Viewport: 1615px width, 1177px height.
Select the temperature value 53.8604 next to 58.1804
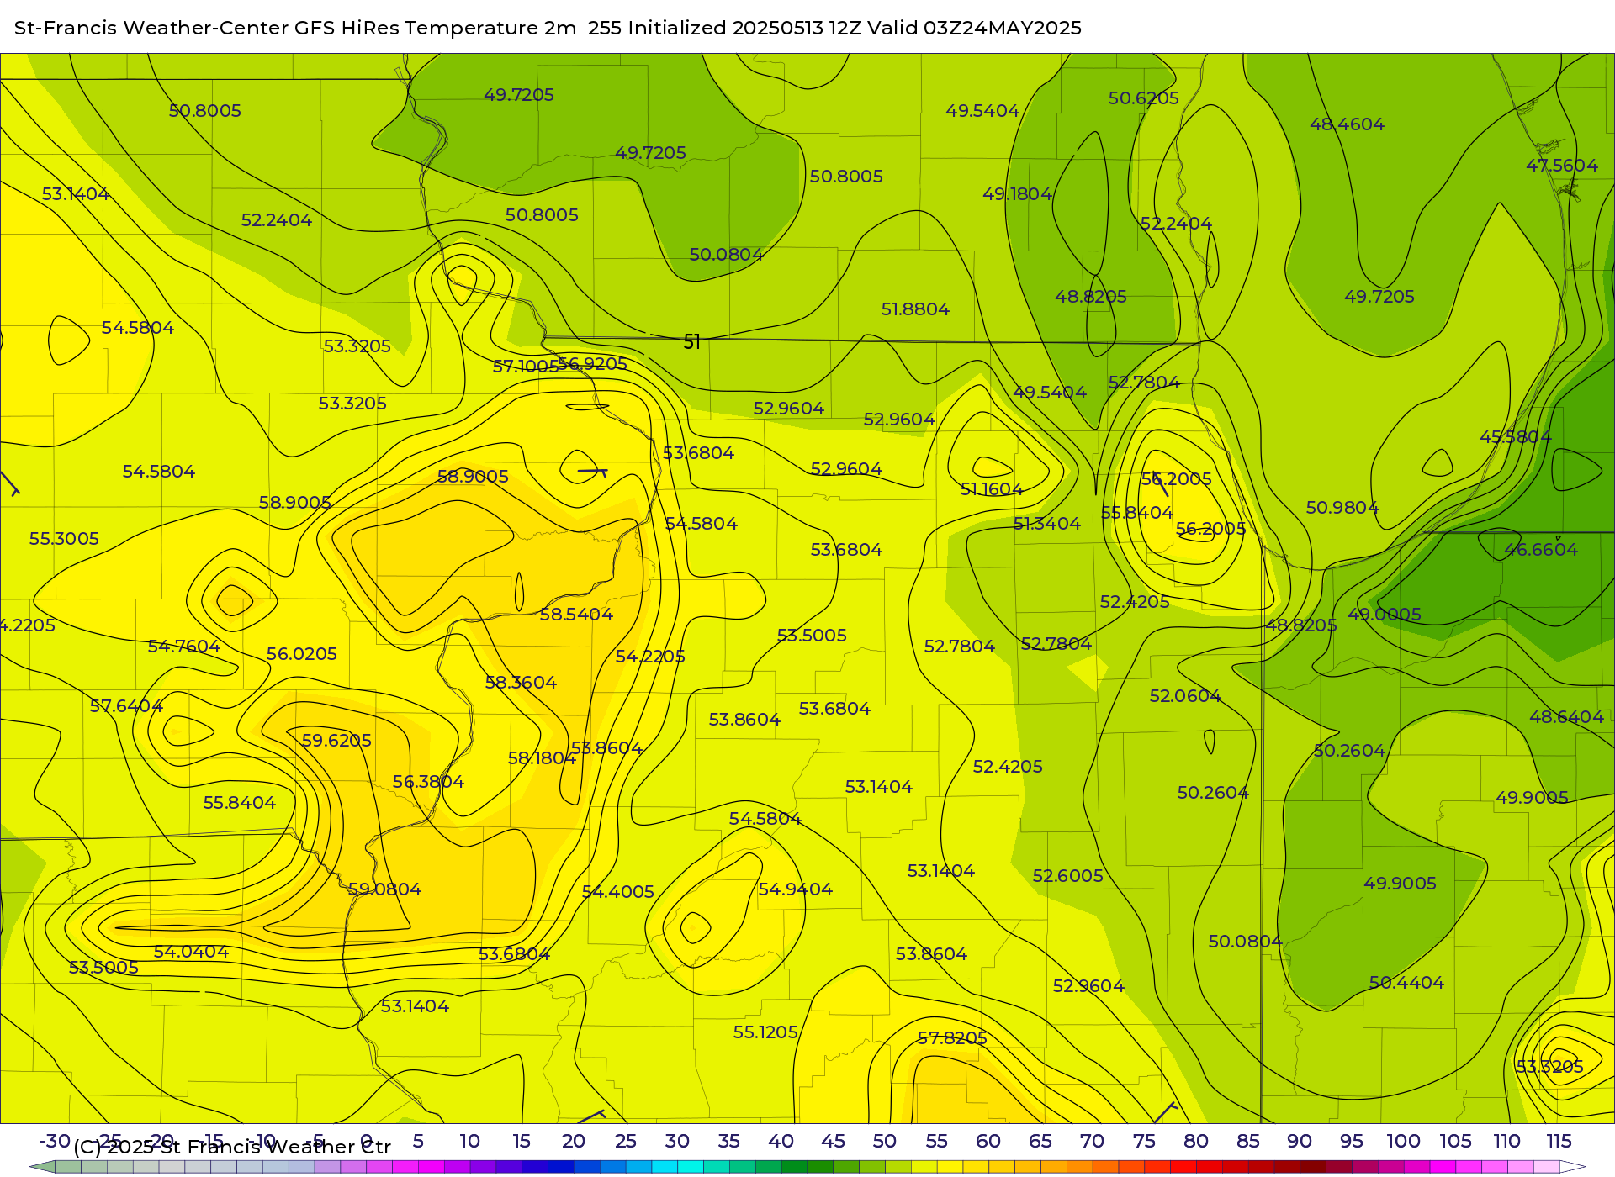pyautogui.click(x=606, y=748)
